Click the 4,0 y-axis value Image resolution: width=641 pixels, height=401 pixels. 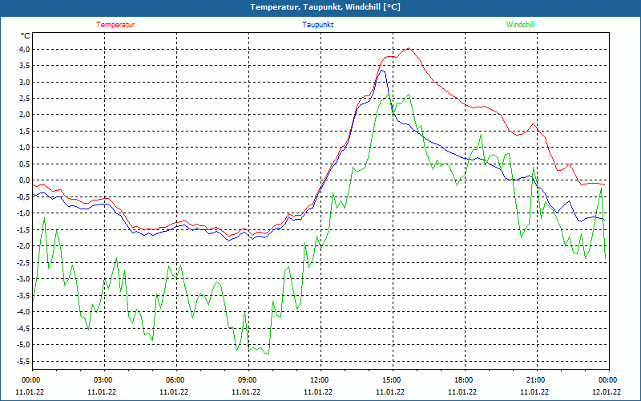pyautogui.click(x=25, y=49)
